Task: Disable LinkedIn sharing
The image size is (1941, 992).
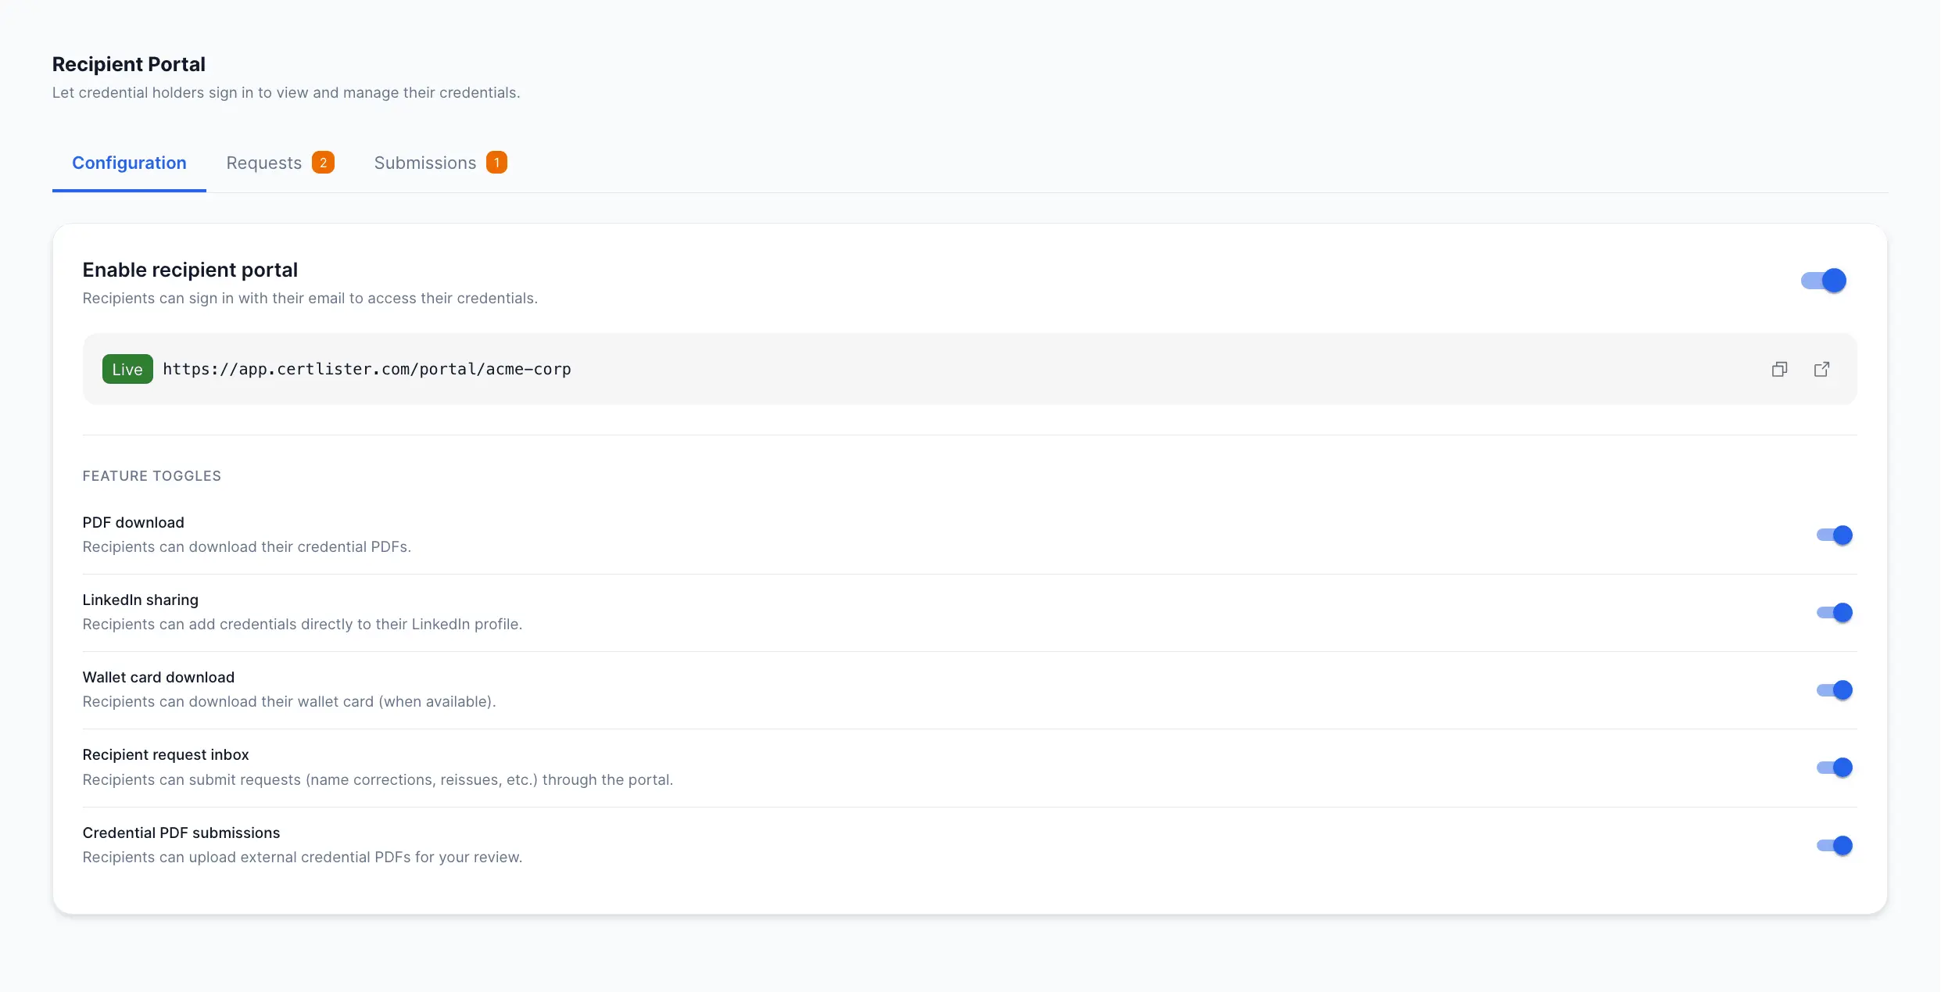Action: (x=1834, y=612)
